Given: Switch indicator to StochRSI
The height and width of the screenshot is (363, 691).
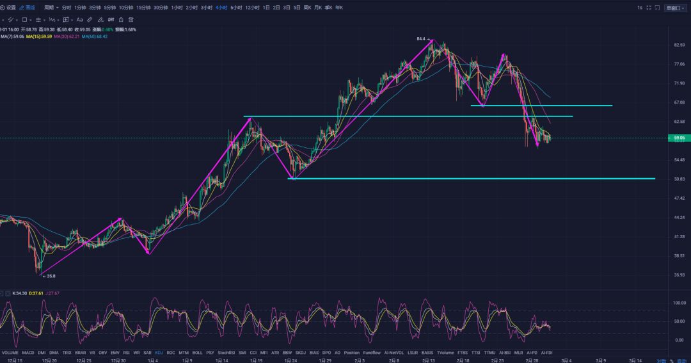Looking at the screenshot, I should click(x=226, y=353).
